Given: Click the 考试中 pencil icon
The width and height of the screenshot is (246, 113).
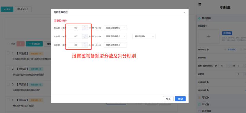Looking at the screenshot, I should coord(199,98).
